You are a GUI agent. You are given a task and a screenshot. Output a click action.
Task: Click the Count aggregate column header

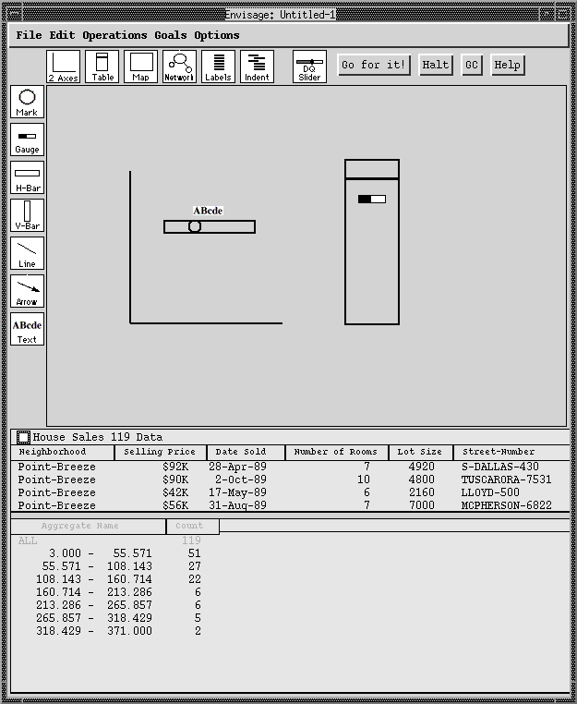point(191,526)
